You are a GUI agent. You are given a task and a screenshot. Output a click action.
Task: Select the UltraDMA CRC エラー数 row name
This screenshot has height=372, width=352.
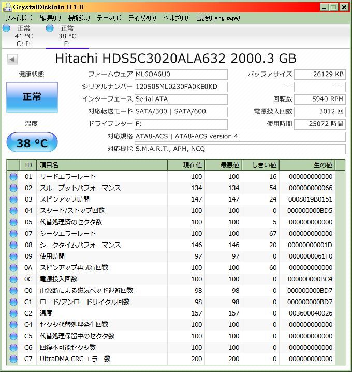(75, 359)
